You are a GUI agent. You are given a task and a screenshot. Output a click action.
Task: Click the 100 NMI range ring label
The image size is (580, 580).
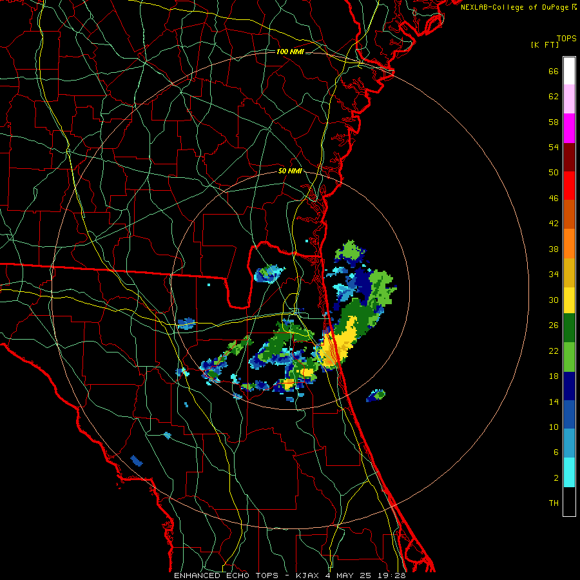[290, 52]
